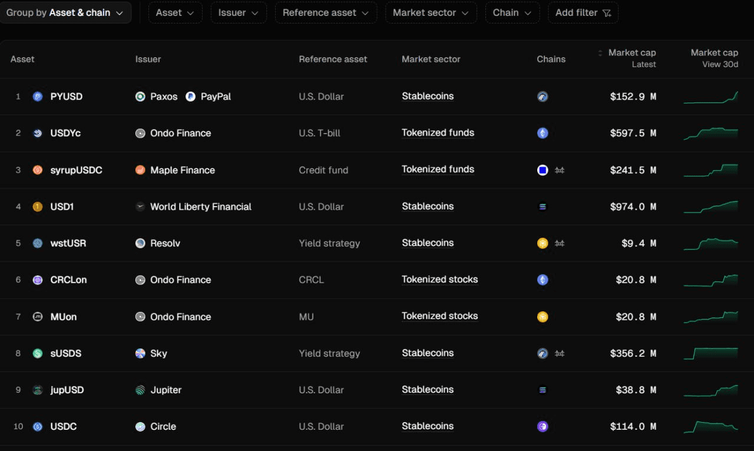Click the Jupiter issuer logo
The width and height of the screenshot is (754, 451).
(140, 390)
